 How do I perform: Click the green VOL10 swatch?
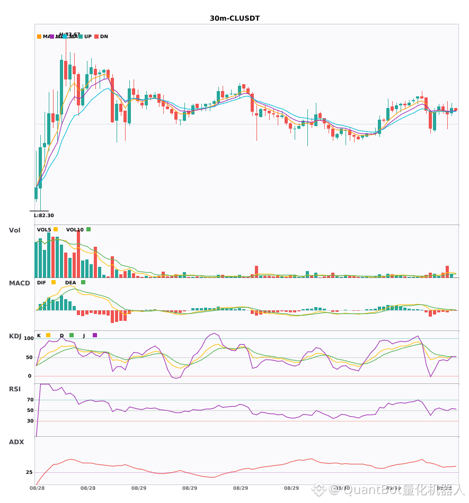(x=89, y=229)
